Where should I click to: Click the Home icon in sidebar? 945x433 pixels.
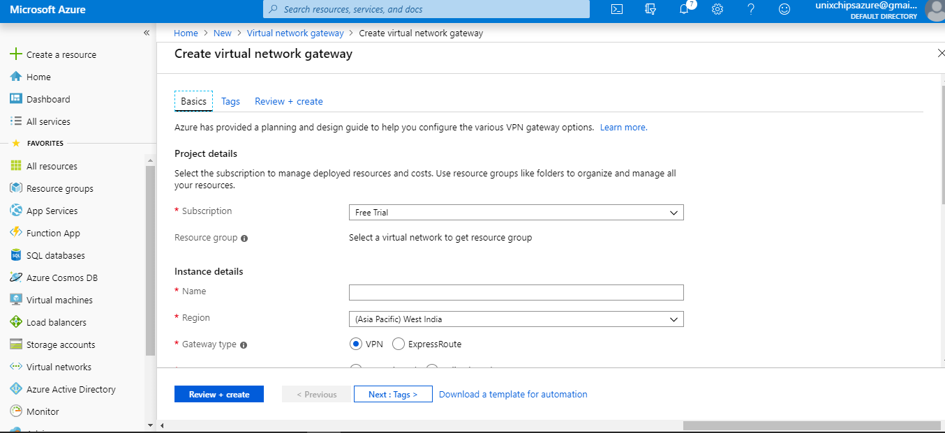pos(16,77)
